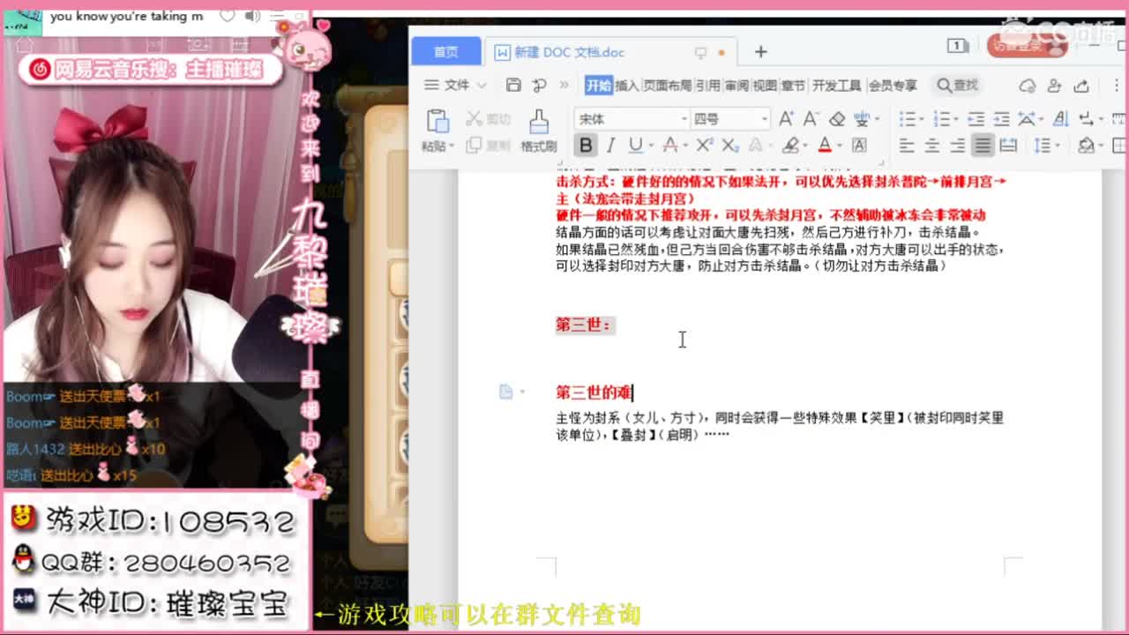This screenshot has width=1129, height=635.
Task: Click the collaboration person icon
Action: tap(1054, 86)
